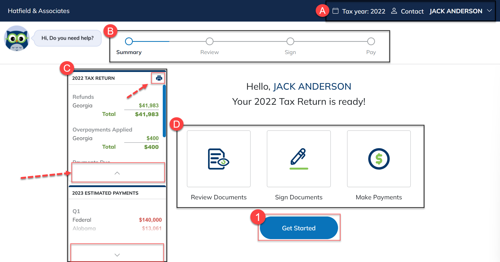The image size is (500, 262).
Task: Collapse the 2022 Tax Return panel
Action: (x=117, y=173)
